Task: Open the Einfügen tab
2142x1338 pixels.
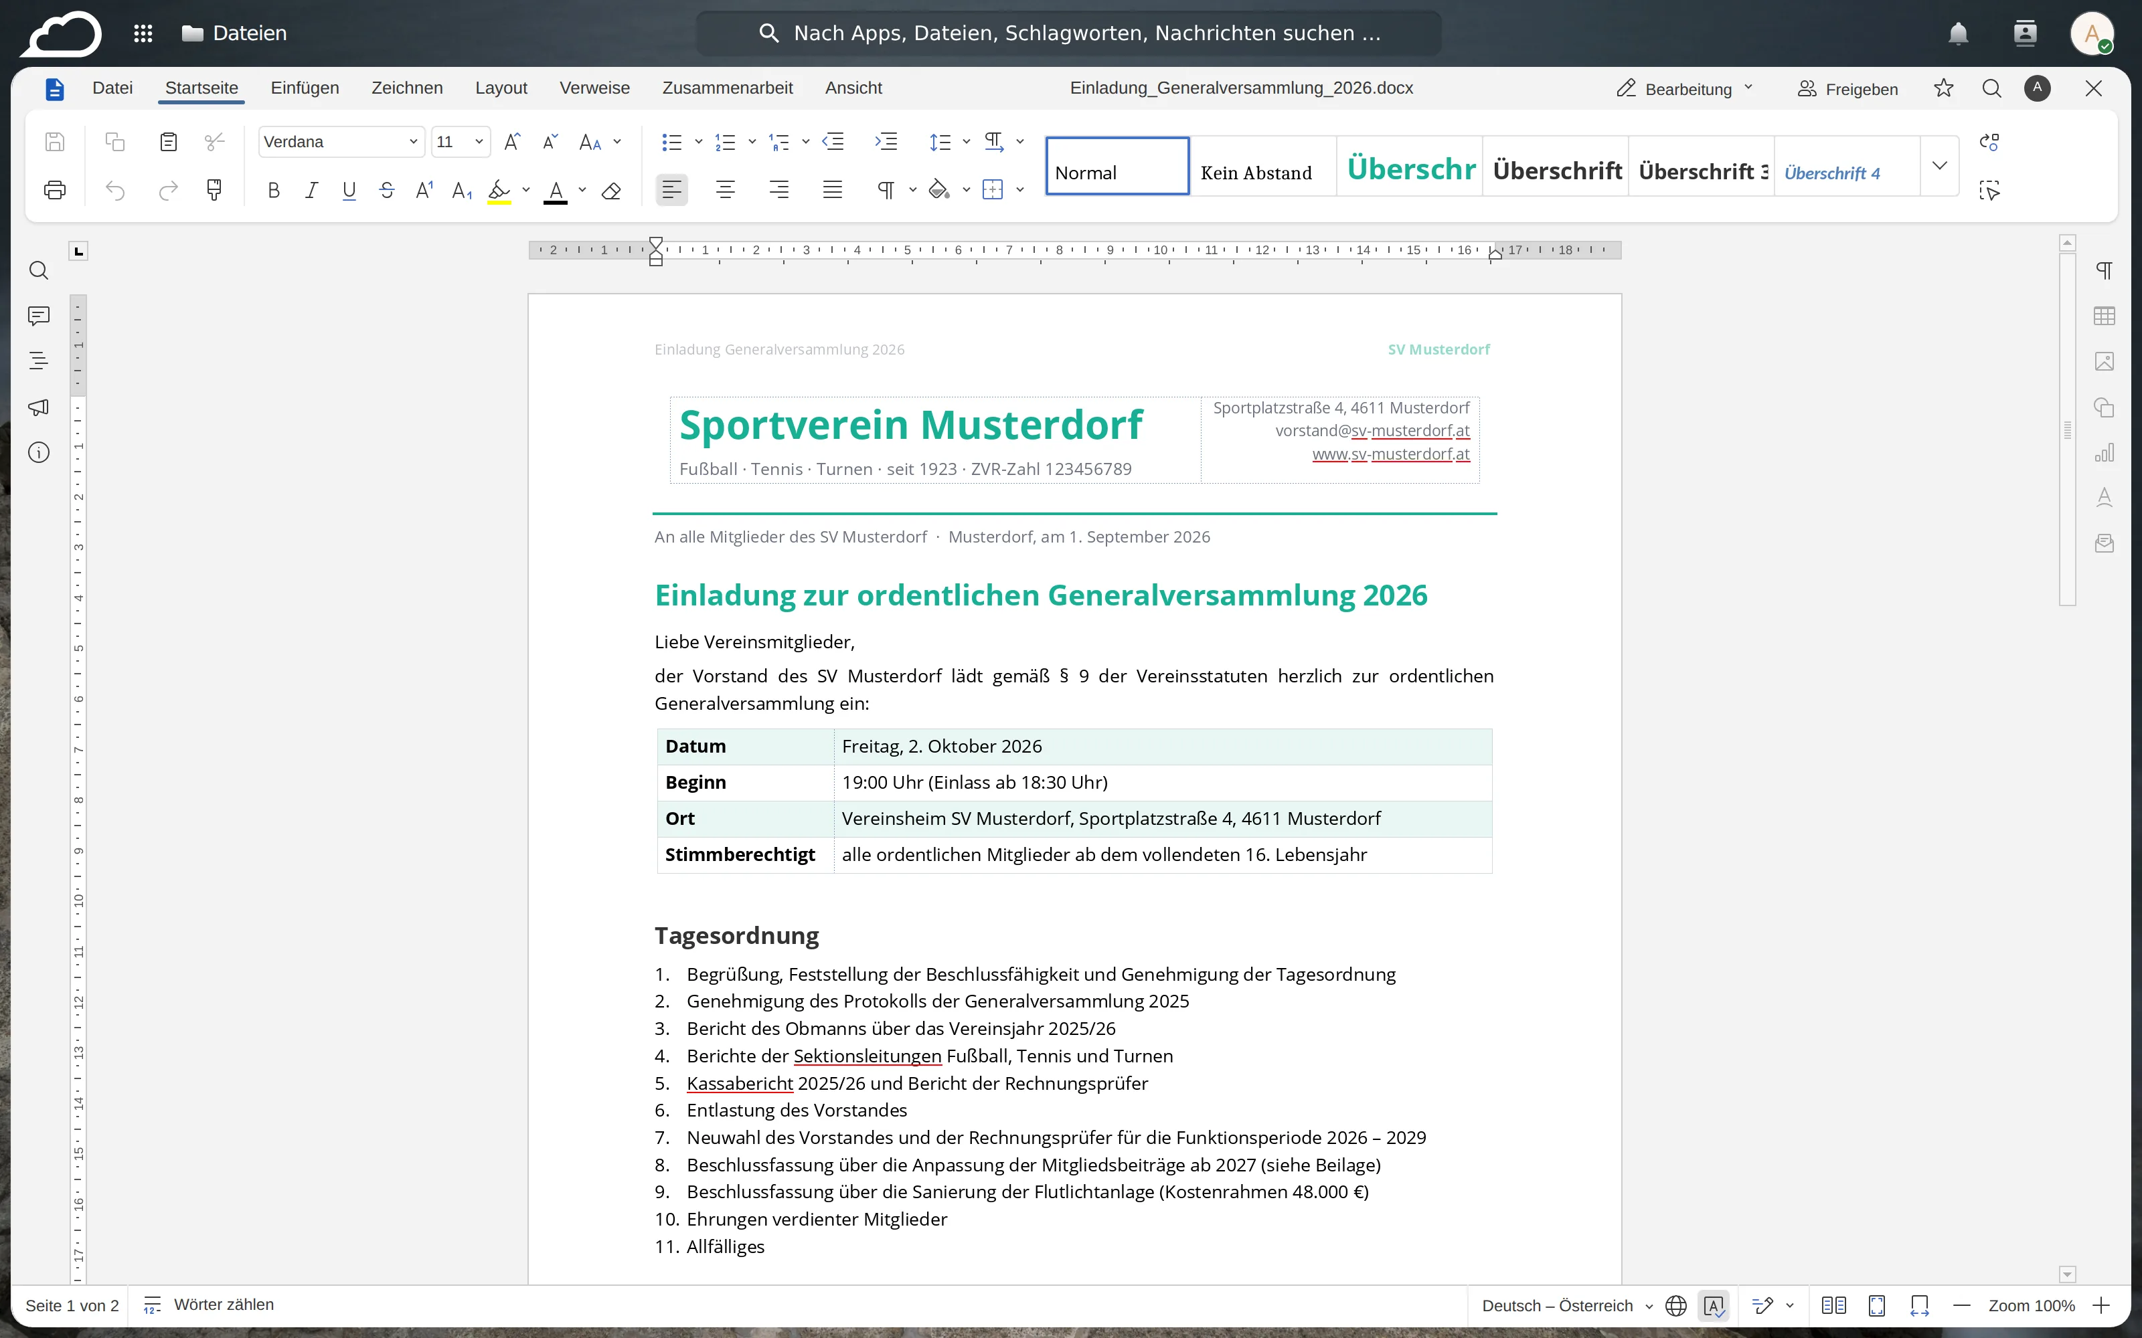Action: click(x=305, y=88)
